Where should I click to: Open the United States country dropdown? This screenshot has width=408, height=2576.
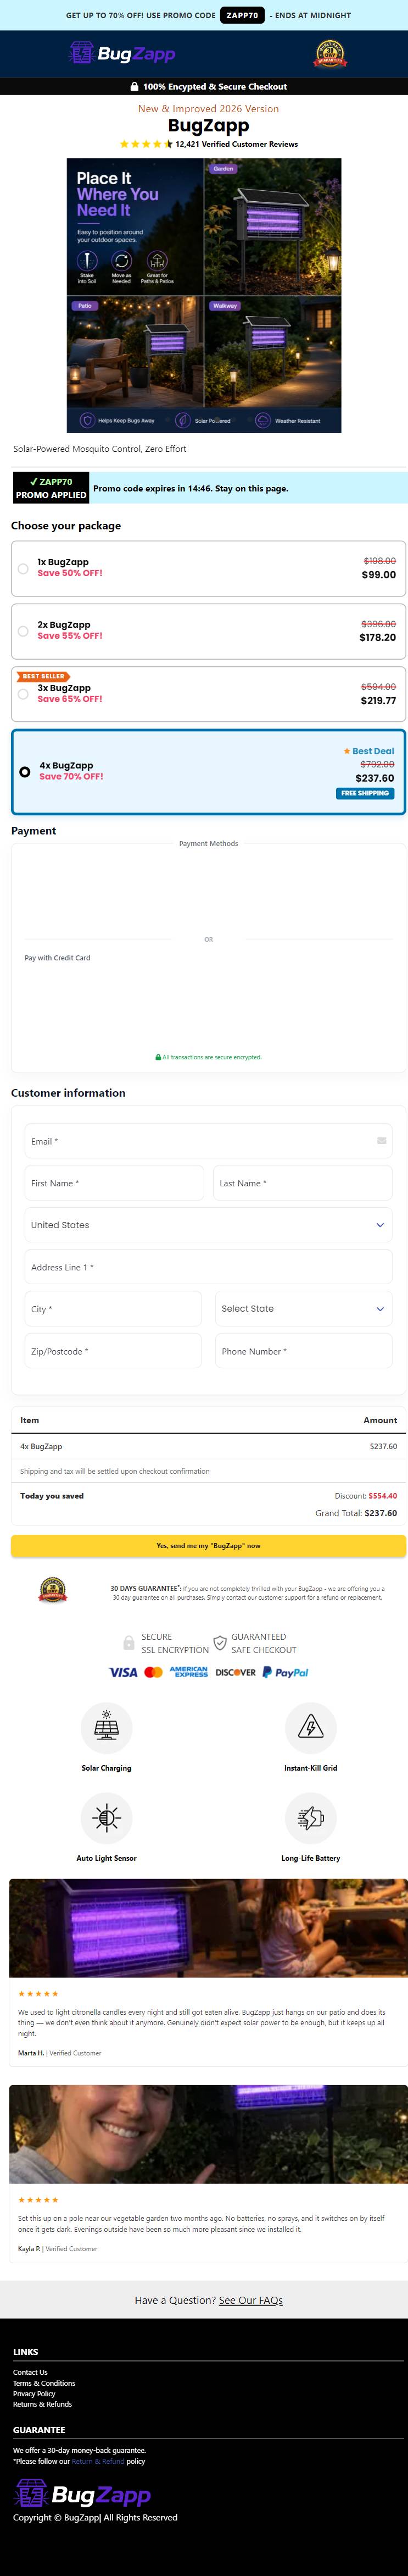(x=208, y=1224)
